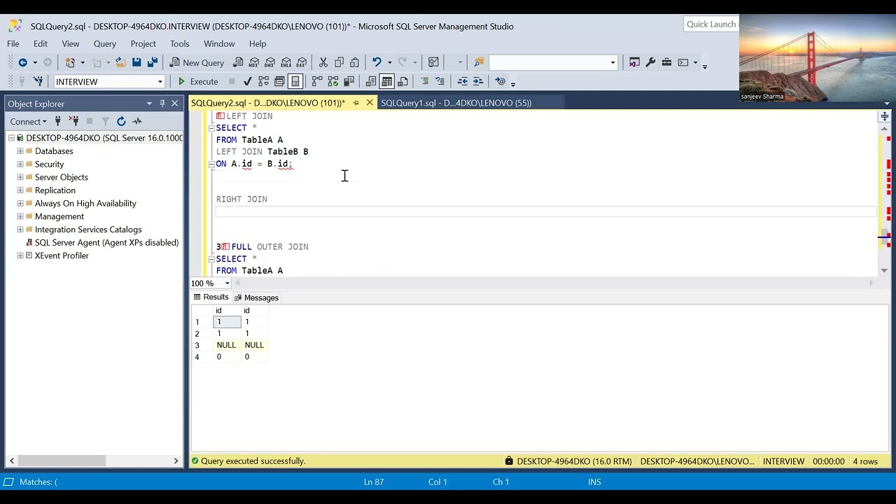Expand the Management node
The height and width of the screenshot is (504, 896).
click(x=20, y=216)
